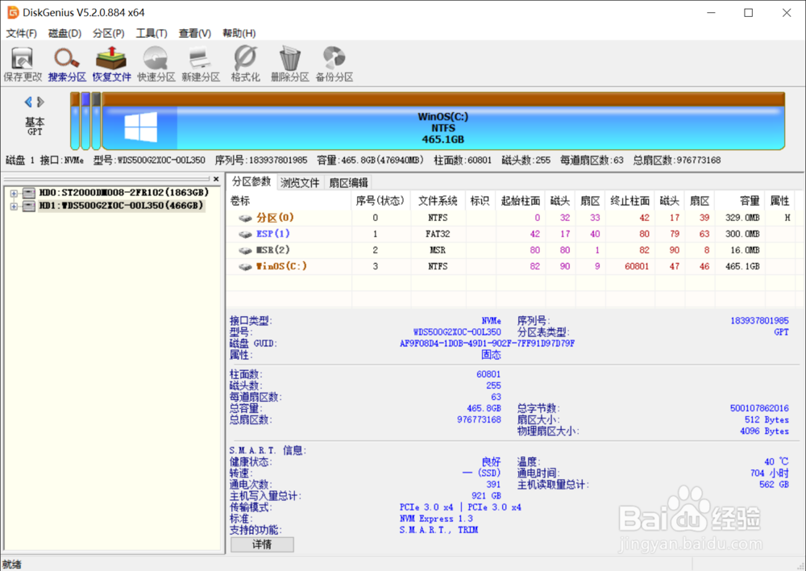
Task: Maximize the DiskGenius window
Action: (749, 13)
